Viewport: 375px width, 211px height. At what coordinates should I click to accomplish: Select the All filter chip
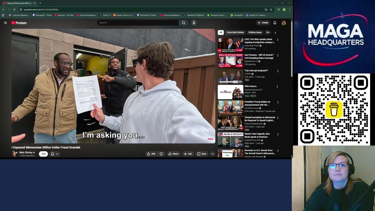tap(221, 32)
